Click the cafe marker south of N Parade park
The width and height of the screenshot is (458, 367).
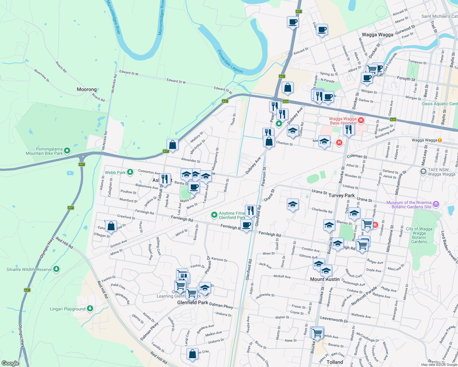pyautogui.click(x=328, y=97)
